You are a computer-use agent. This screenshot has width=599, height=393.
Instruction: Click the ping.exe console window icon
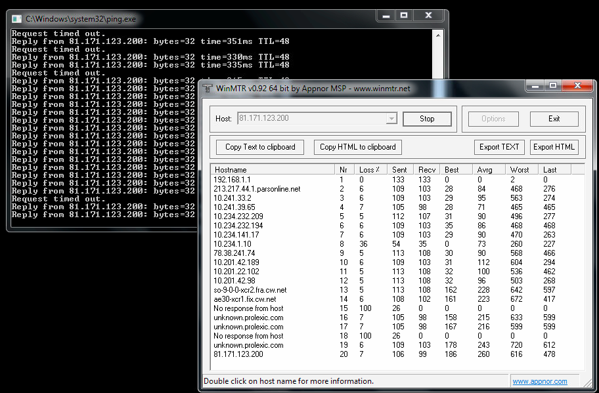16,19
